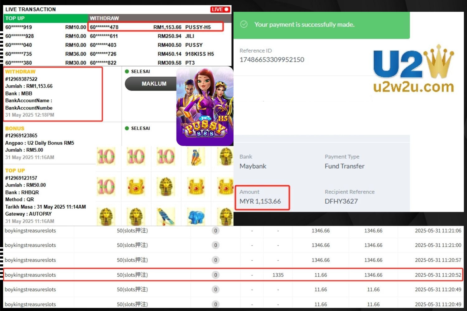The height and width of the screenshot is (311, 467).
Task: Click the LIVE TRANSACTION title
Action: click(31, 9)
